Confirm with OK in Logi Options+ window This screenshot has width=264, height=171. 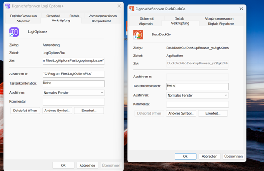click(63, 166)
